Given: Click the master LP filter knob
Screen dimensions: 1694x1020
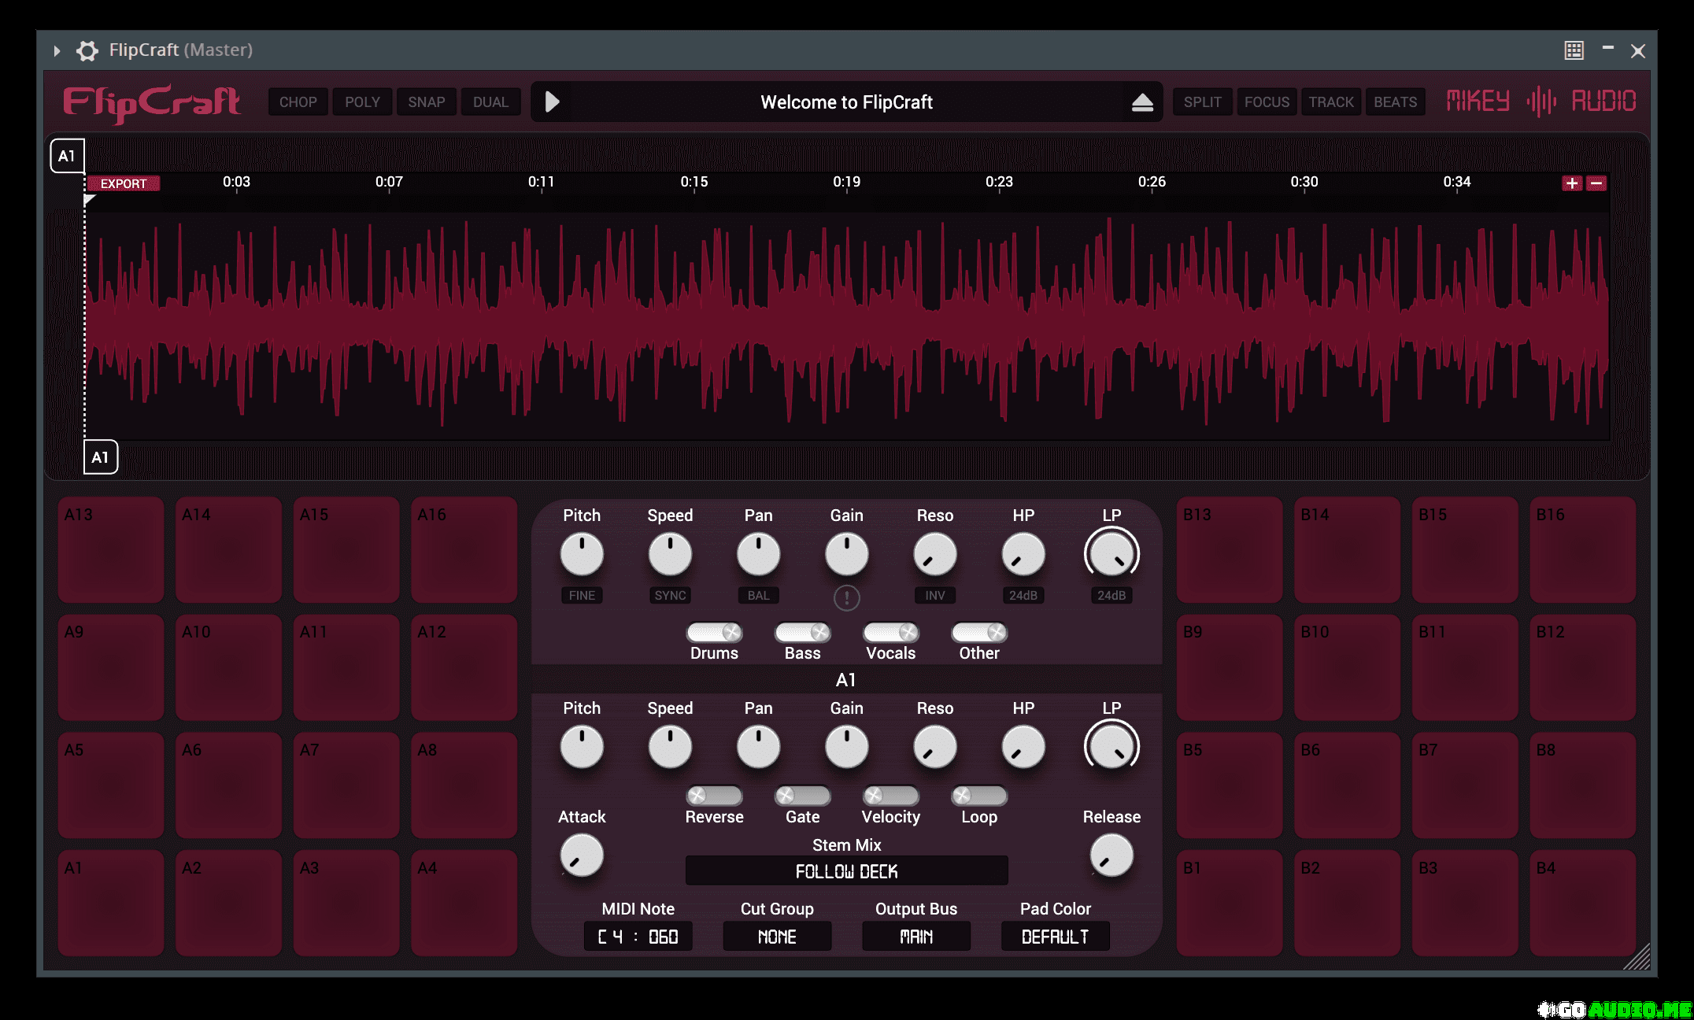Looking at the screenshot, I should point(1111,555).
